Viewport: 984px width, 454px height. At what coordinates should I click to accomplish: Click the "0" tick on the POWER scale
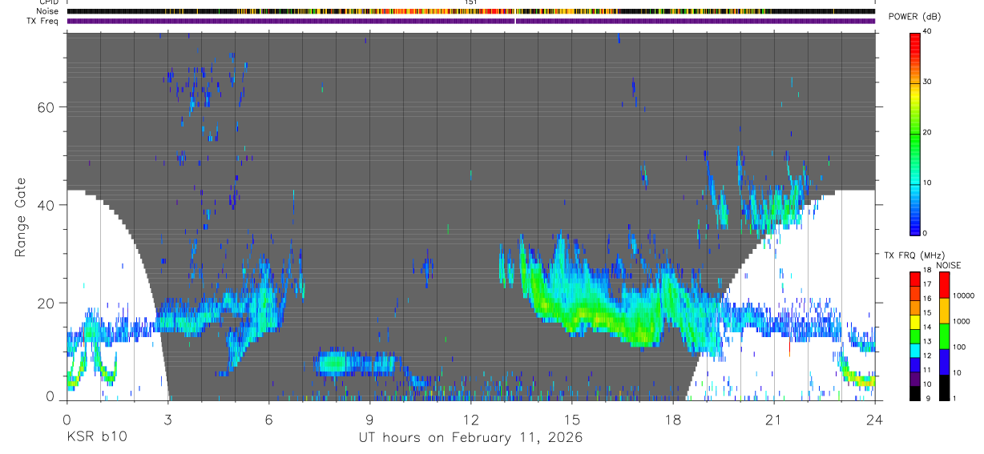tap(925, 233)
